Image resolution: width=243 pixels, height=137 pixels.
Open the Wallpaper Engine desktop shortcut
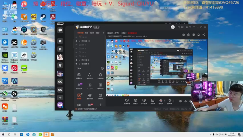[x=14, y=57]
